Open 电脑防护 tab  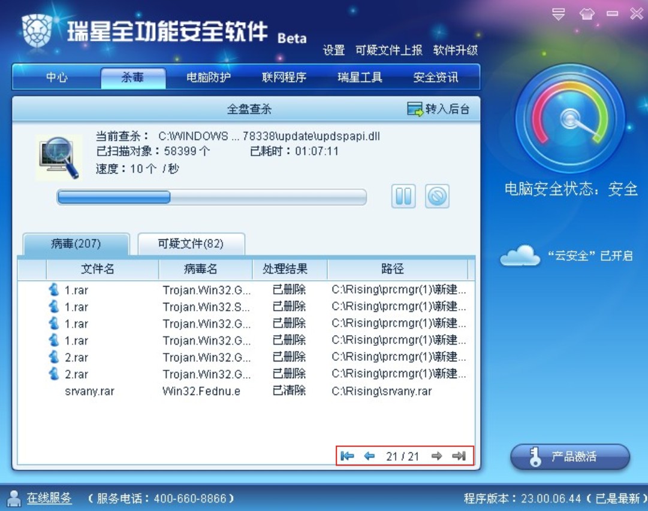(208, 77)
